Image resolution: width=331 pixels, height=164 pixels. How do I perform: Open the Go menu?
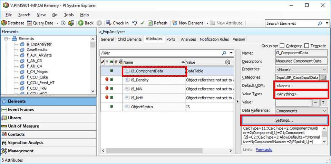click(55, 15)
